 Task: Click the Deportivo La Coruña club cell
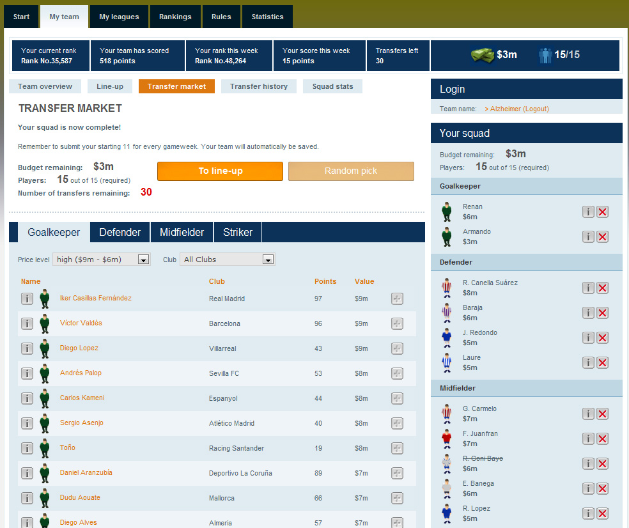tap(240, 473)
